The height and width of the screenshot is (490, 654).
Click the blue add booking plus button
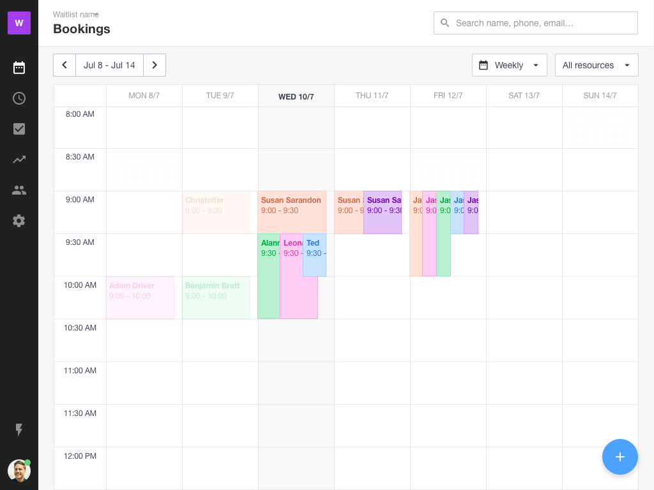[620, 457]
